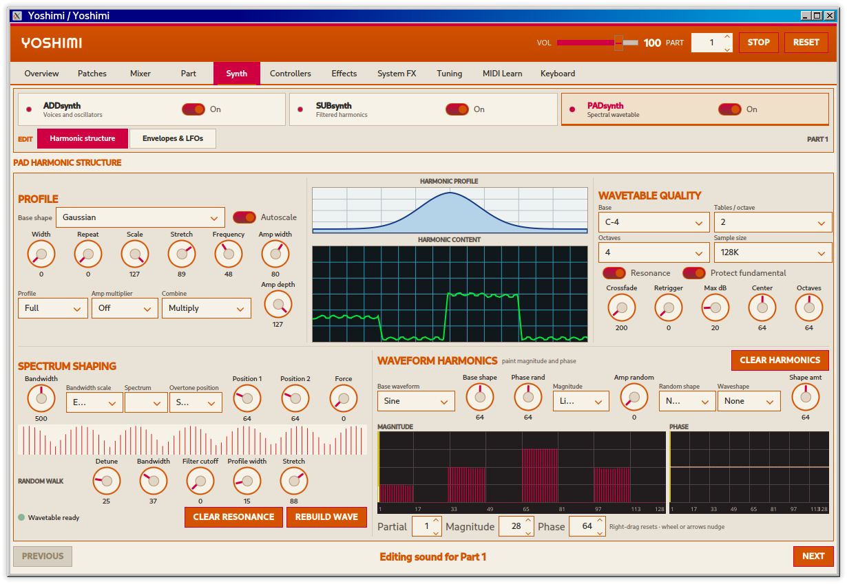The image size is (847, 584).
Task: Click the NEXT button
Action: pos(813,556)
